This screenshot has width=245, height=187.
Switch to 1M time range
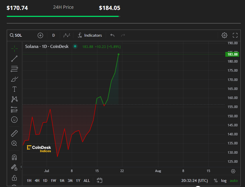pyautogui.click(x=62, y=181)
